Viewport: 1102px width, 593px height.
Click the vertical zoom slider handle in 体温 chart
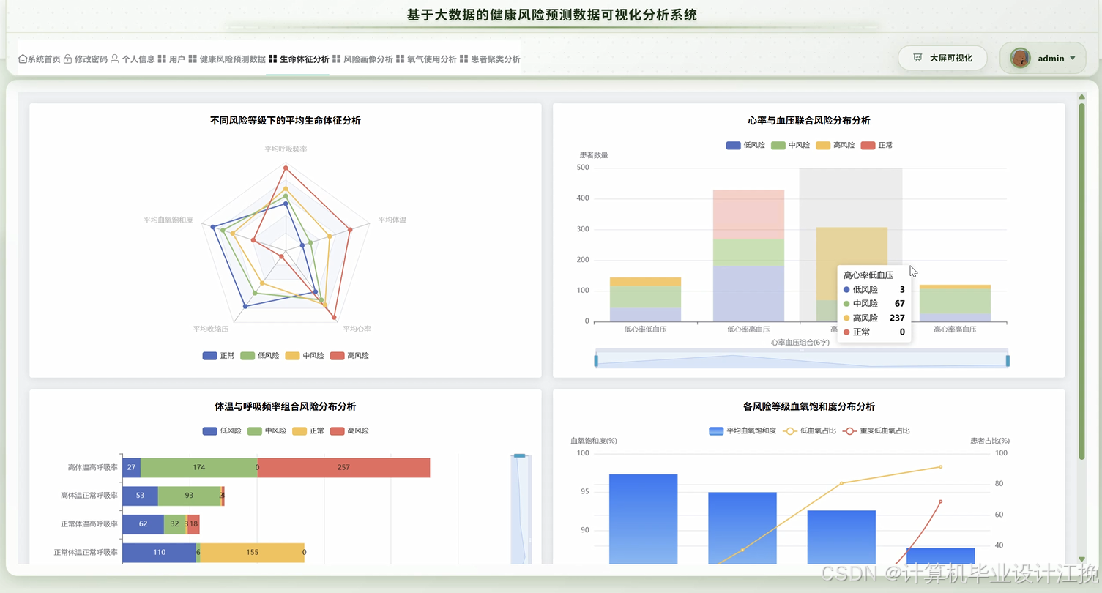point(519,455)
